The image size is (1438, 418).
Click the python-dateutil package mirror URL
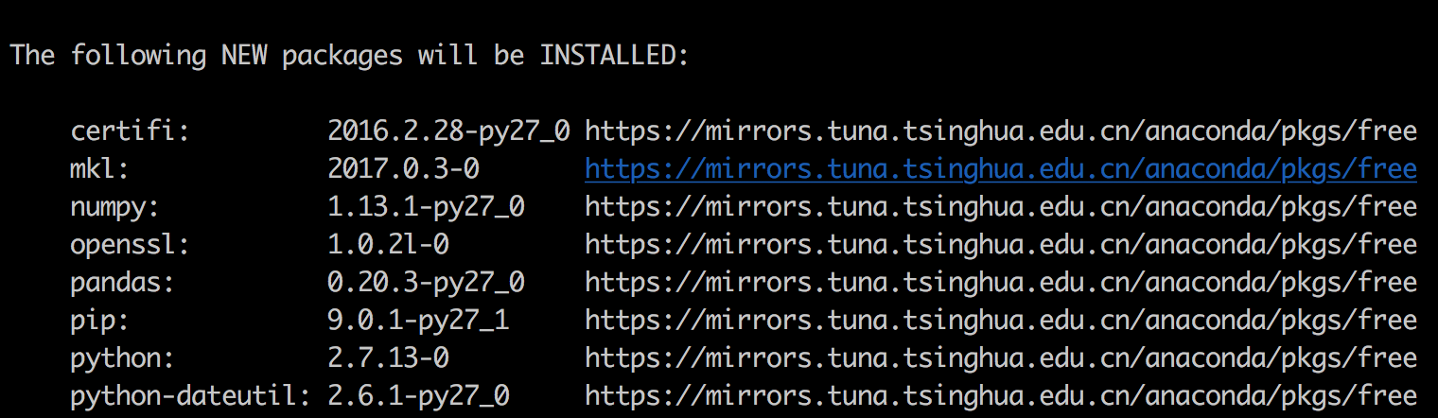1001,396
